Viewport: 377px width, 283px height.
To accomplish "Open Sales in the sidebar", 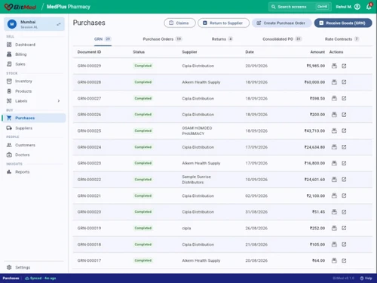I will pos(20,64).
